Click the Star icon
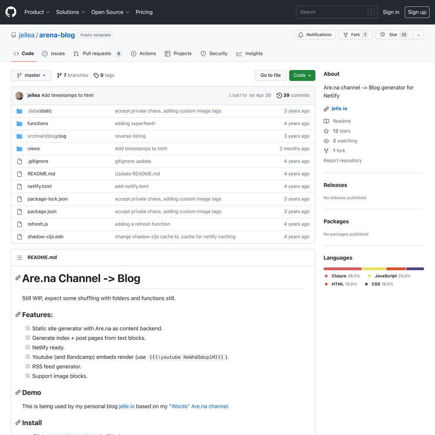The image size is (435, 435). (382, 34)
